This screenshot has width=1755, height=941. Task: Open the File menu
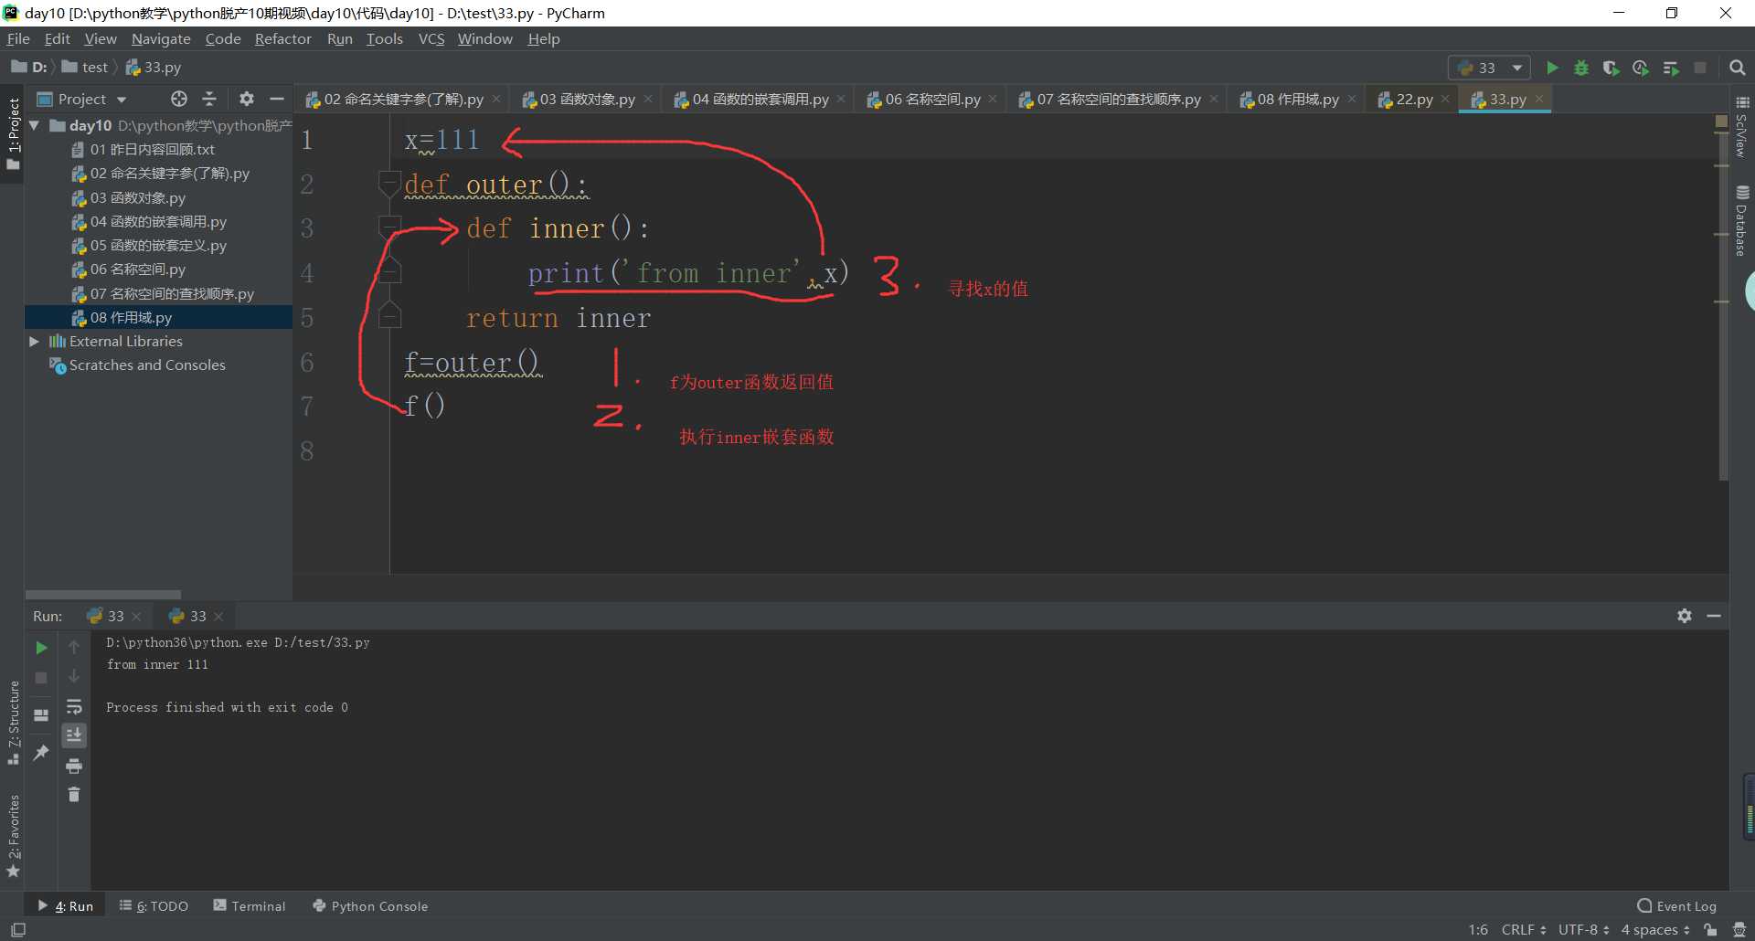coord(18,38)
